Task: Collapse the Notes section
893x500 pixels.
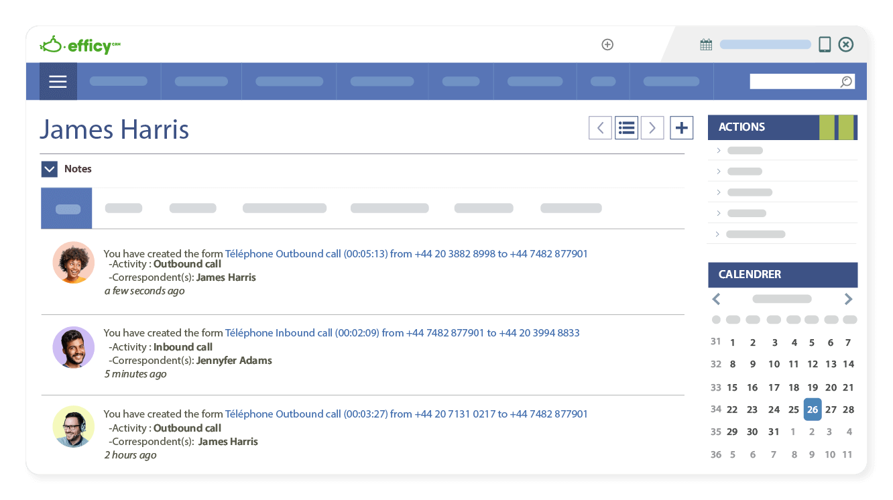Action: click(x=49, y=169)
